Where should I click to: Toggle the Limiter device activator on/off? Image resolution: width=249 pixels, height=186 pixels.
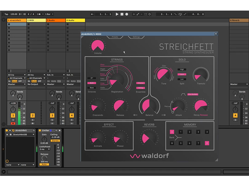40,130
